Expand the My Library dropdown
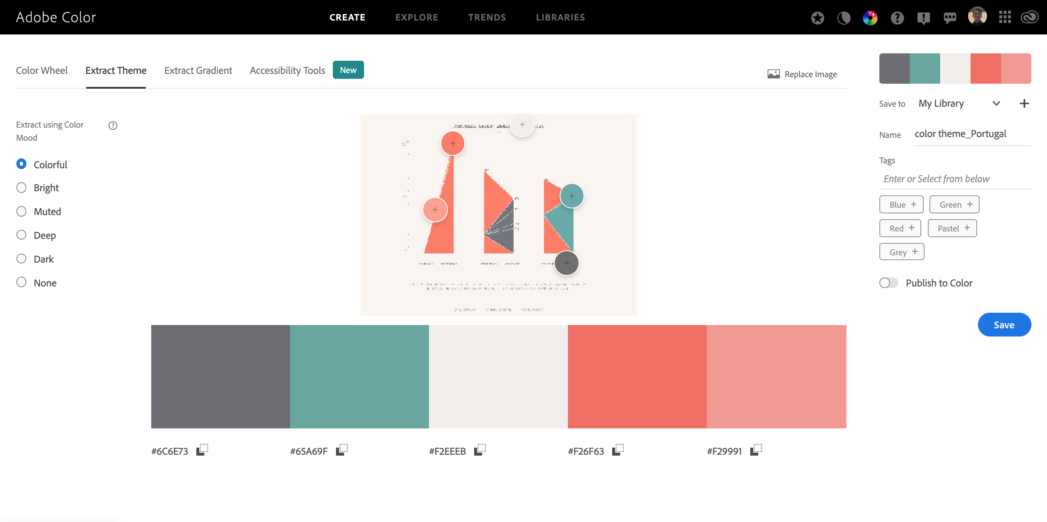 coord(996,103)
